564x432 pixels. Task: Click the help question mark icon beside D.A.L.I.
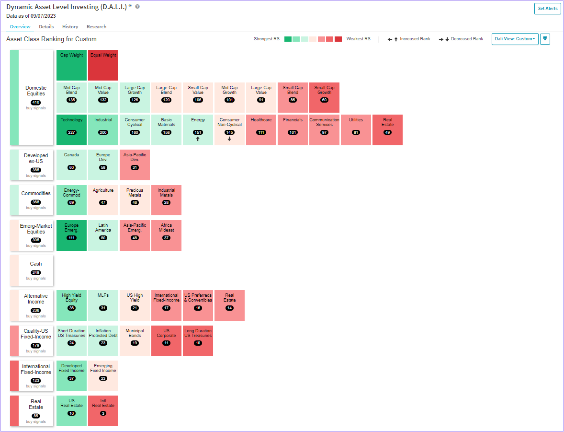[x=137, y=7]
